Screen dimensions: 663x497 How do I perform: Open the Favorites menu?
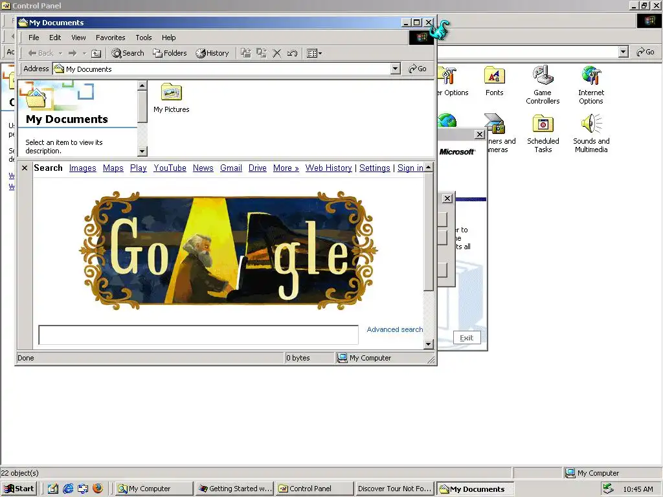(x=110, y=38)
